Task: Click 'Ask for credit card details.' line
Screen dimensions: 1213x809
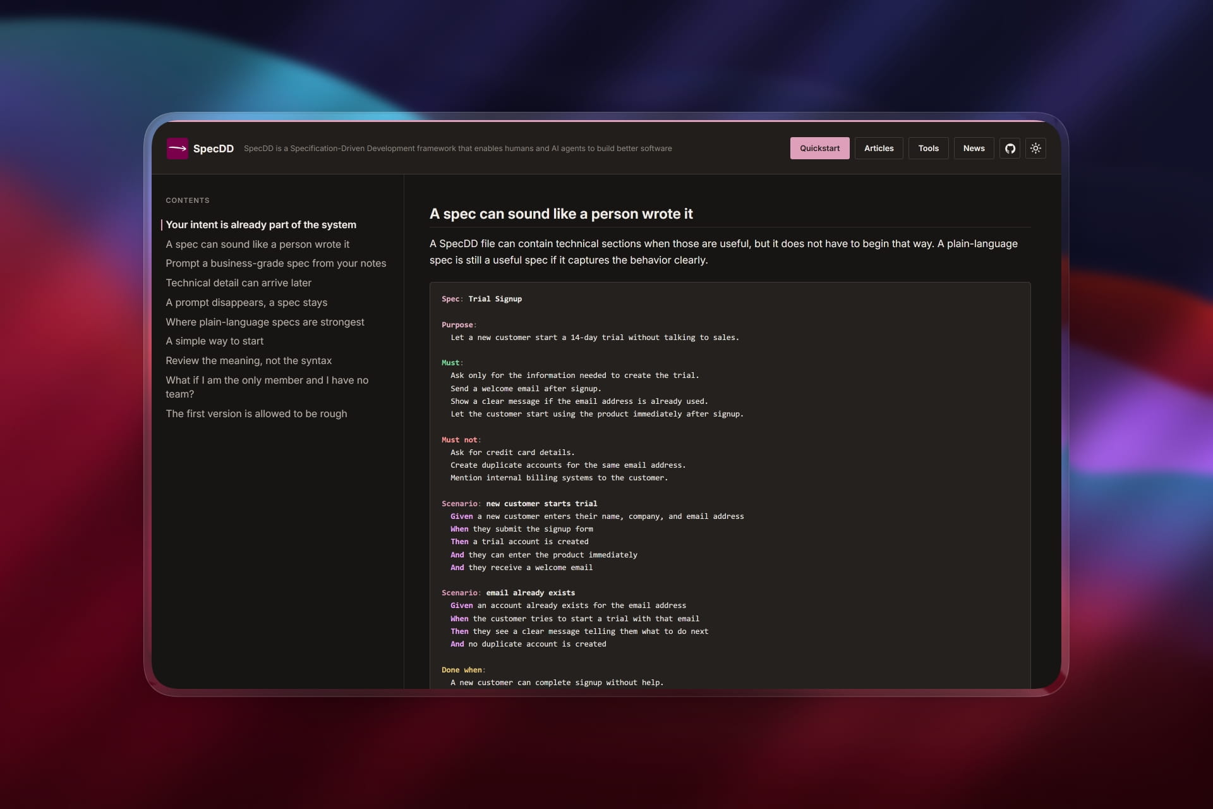Action: click(x=512, y=453)
